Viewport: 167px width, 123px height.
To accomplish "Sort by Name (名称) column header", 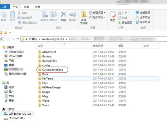I will click(40, 46).
